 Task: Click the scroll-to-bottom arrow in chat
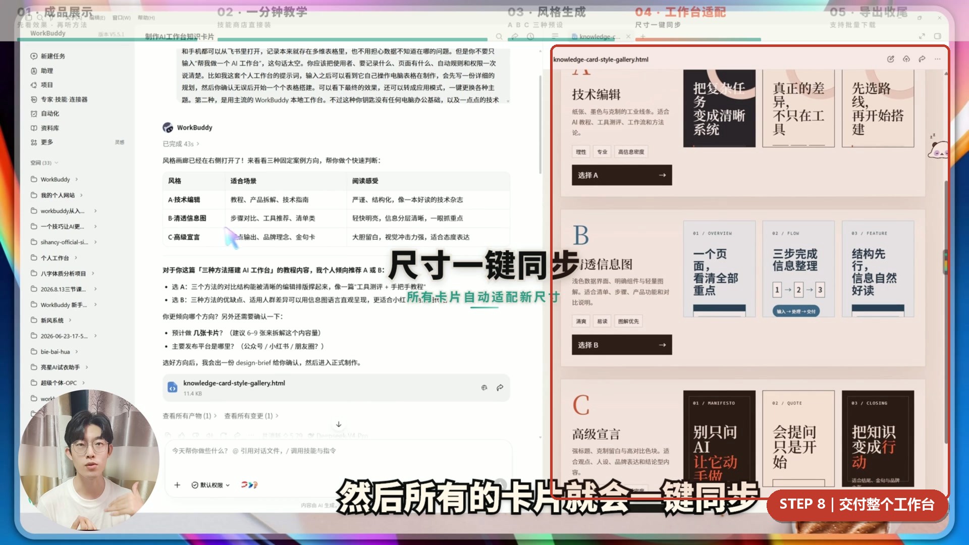click(339, 424)
